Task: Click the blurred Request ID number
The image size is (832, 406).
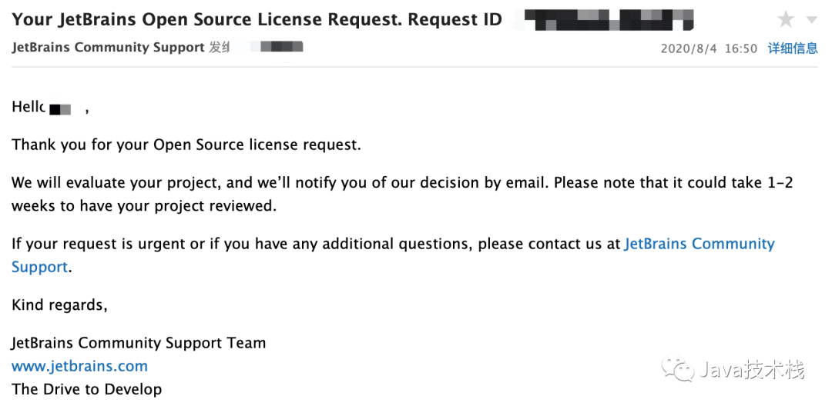Action: point(609,18)
